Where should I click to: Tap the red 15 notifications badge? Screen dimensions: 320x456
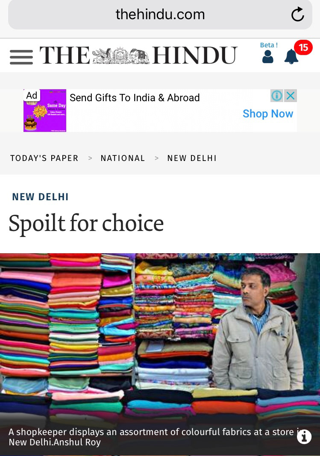[x=303, y=47]
